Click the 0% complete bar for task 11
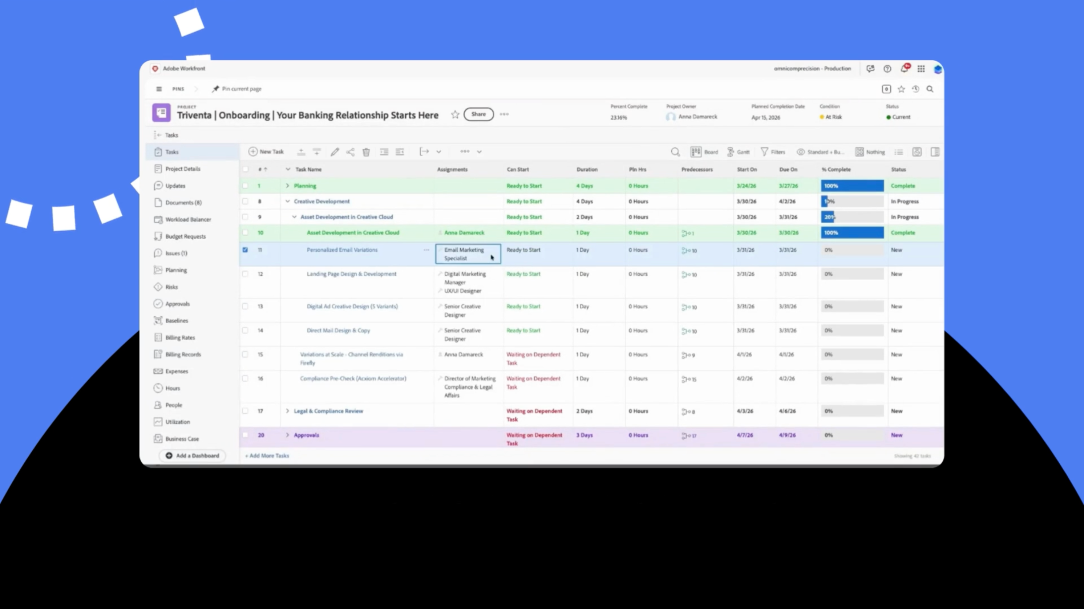The height and width of the screenshot is (609, 1084). click(852, 250)
